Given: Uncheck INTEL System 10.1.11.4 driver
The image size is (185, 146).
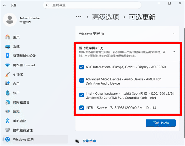Looking at the screenshot, I should [81, 108].
